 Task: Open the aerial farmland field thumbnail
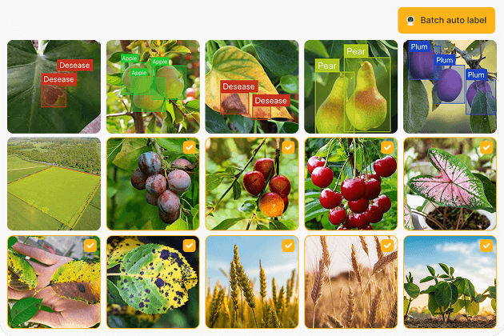tap(54, 184)
